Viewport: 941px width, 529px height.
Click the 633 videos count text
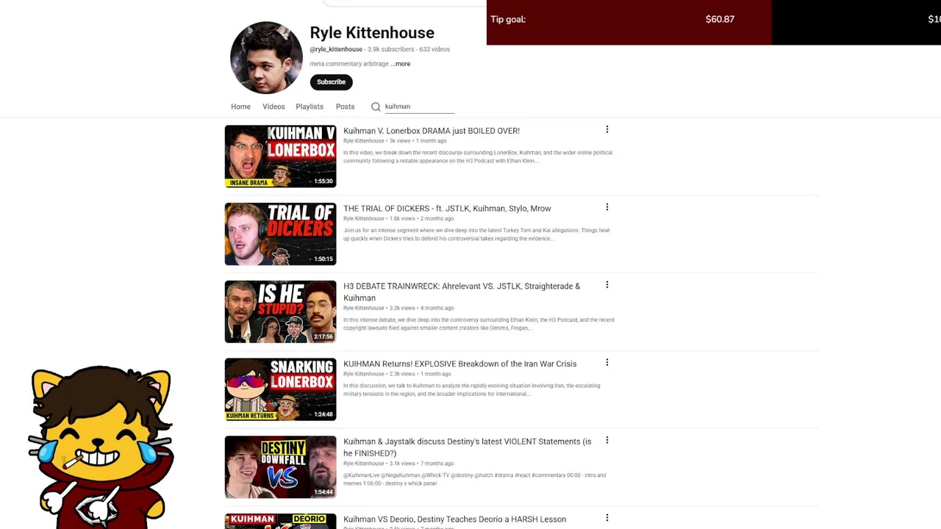434,49
